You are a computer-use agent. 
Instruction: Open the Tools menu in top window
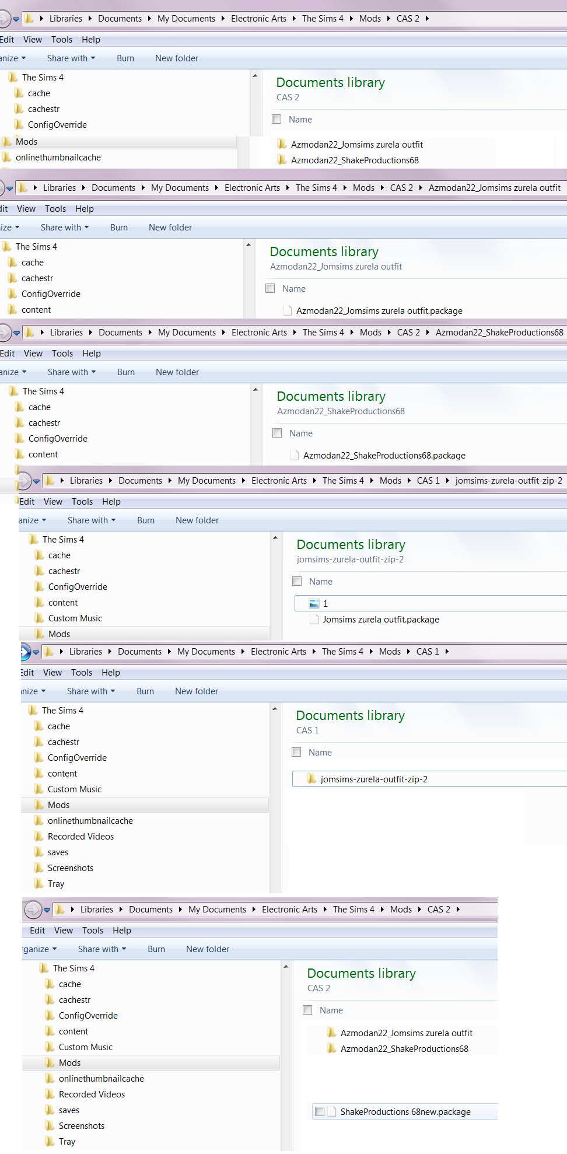62,40
